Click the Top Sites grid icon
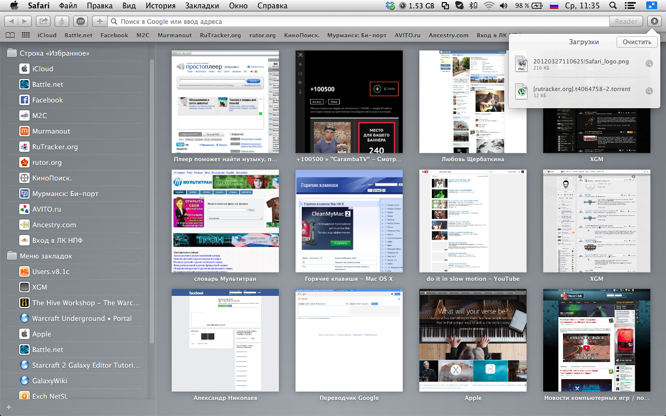The height and width of the screenshot is (416, 666). pos(25,35)
